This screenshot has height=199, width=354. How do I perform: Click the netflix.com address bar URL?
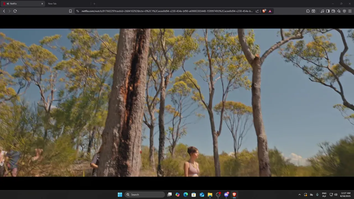coord(167,11)
